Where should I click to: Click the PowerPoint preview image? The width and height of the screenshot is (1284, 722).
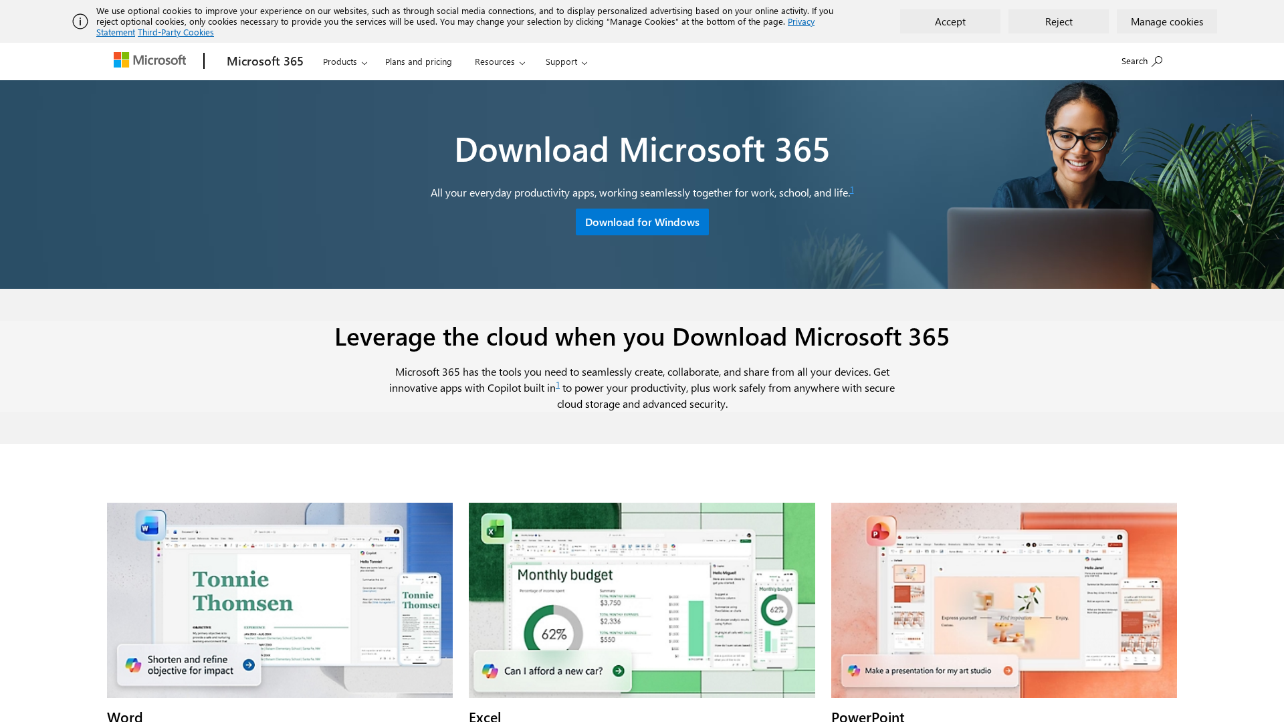pos(1004,600)
